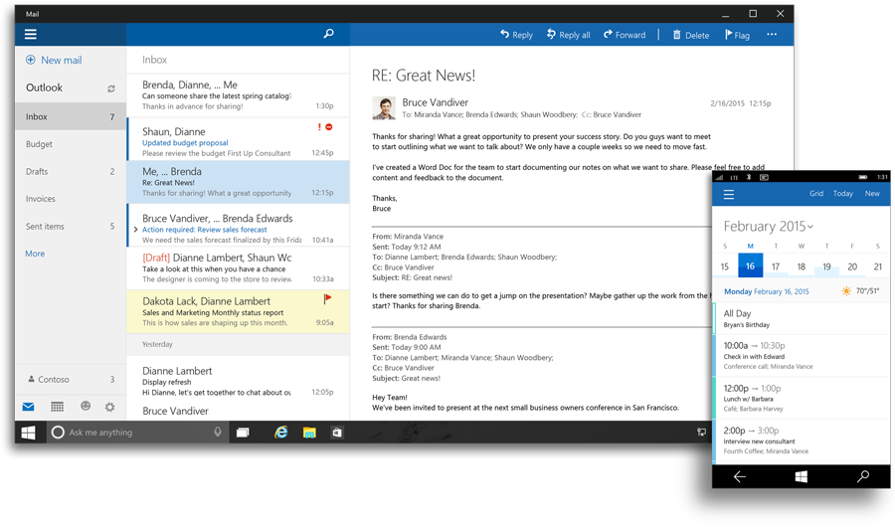Open the hamburger menu in Mail
This screenshot has width=895, height=527.
point(31,34)
